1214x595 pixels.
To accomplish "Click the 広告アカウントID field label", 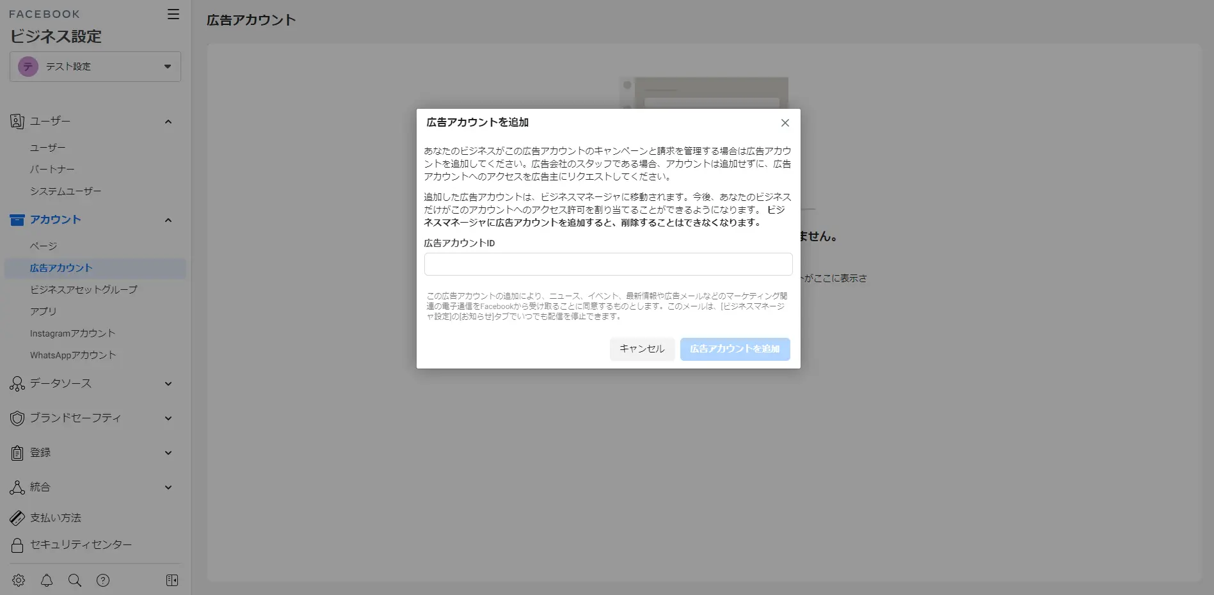I will click(459, 243).
